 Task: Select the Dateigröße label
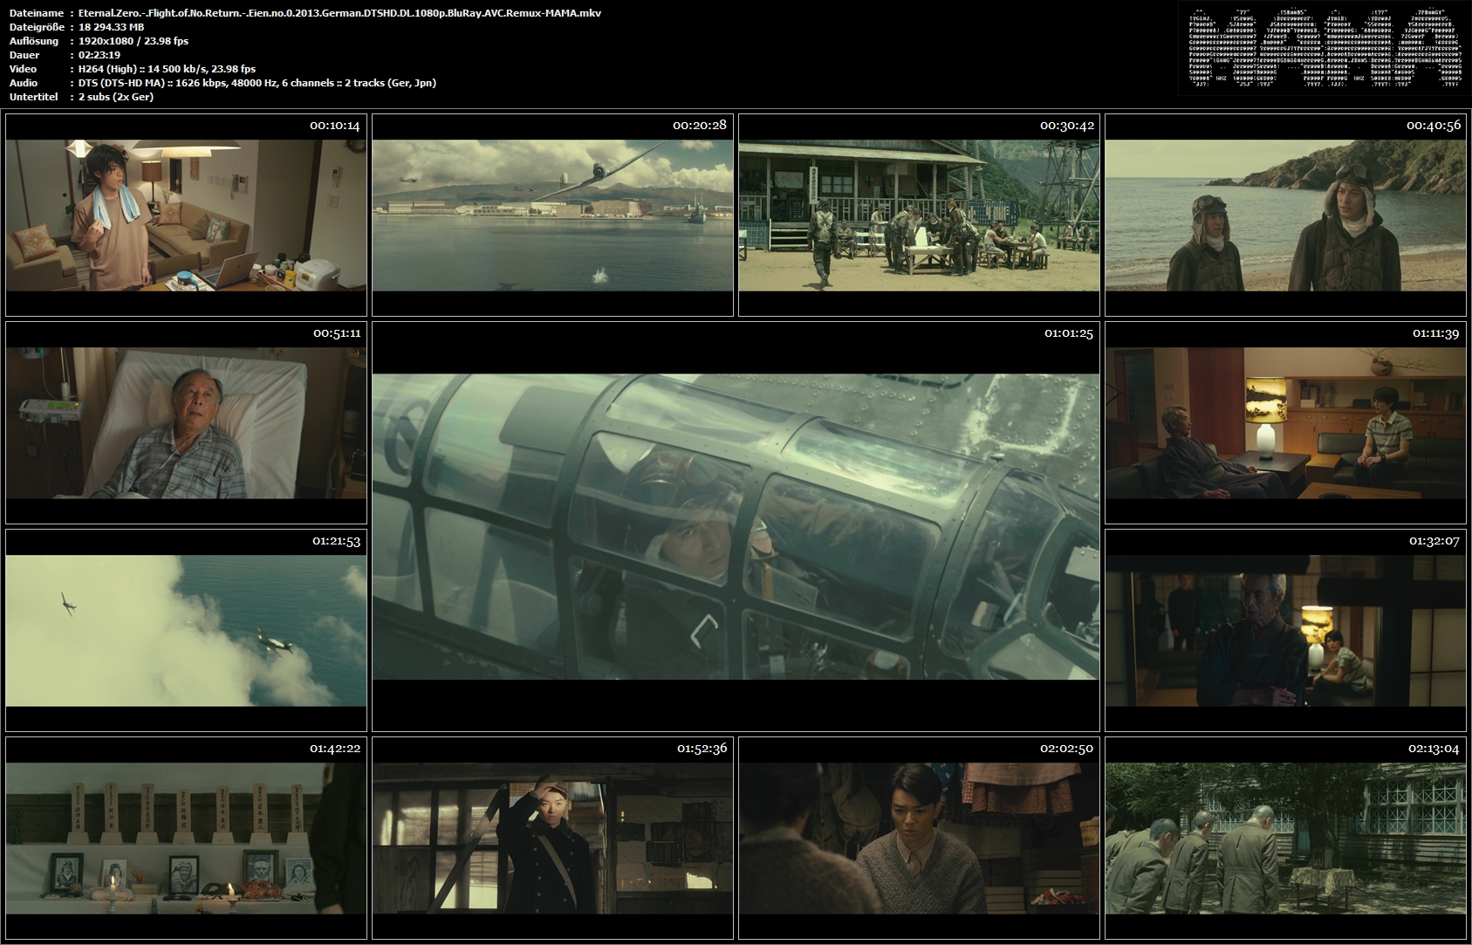[37, 27]
